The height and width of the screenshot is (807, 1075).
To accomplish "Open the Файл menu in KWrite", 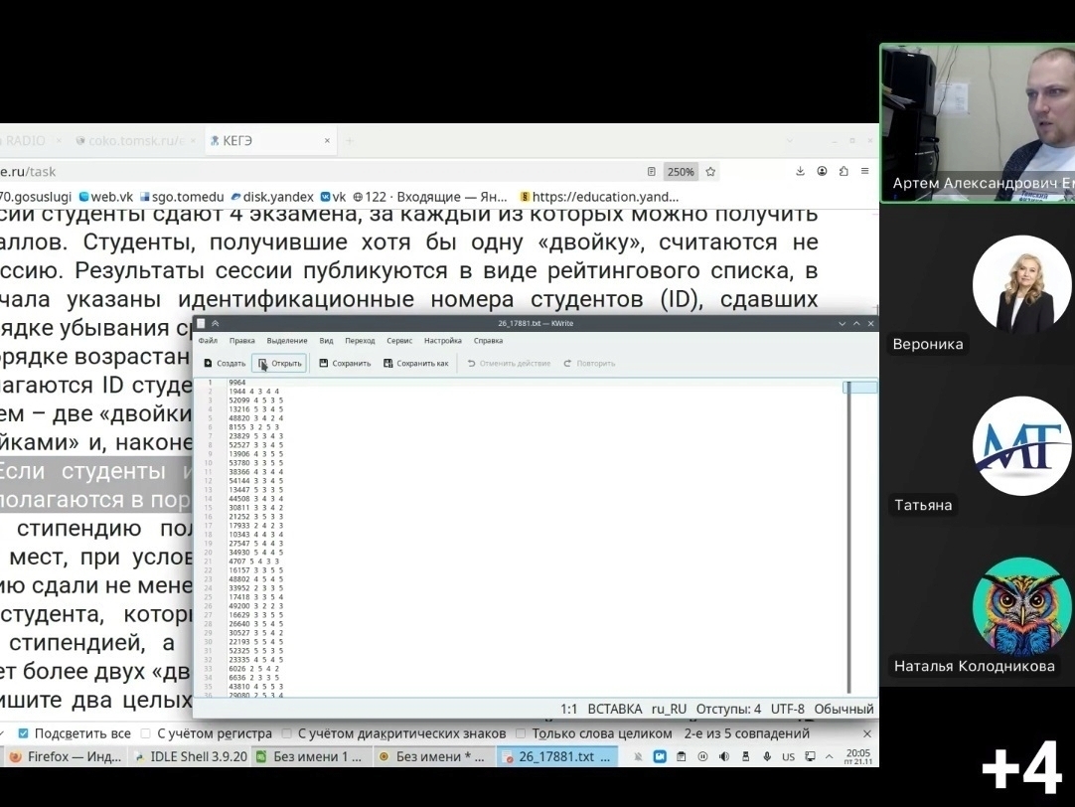I will [208, 341].
